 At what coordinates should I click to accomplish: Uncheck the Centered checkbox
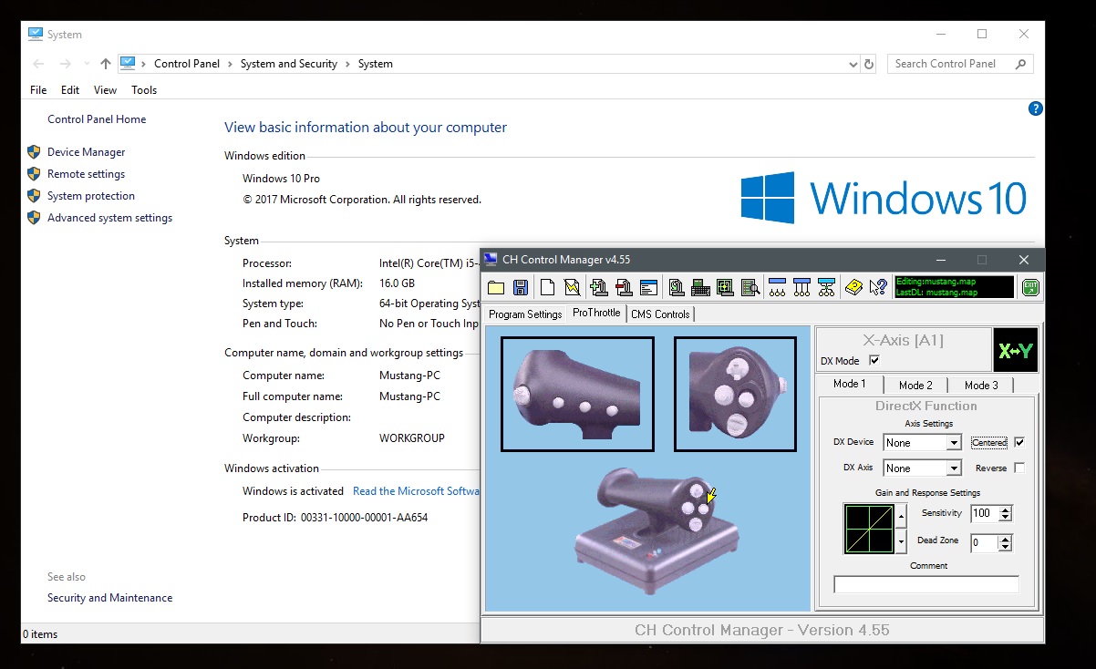point(1019,443)
